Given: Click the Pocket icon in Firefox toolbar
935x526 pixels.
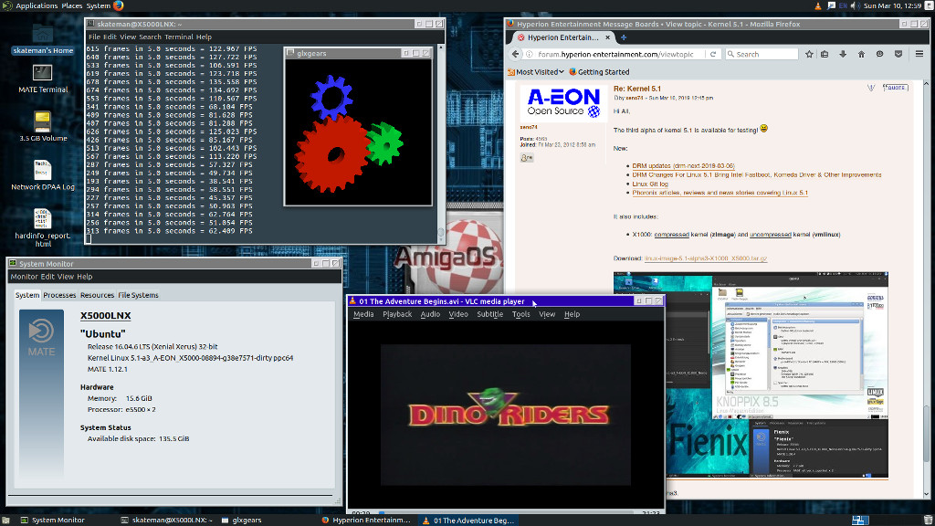Looking at the screenshot, I should (x=898, y=54).
